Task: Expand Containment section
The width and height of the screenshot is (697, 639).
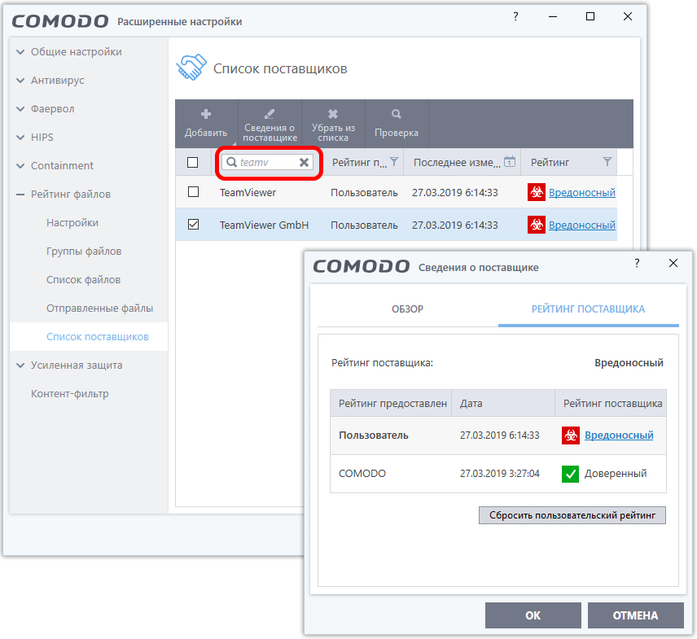Action: click(20, 166)
